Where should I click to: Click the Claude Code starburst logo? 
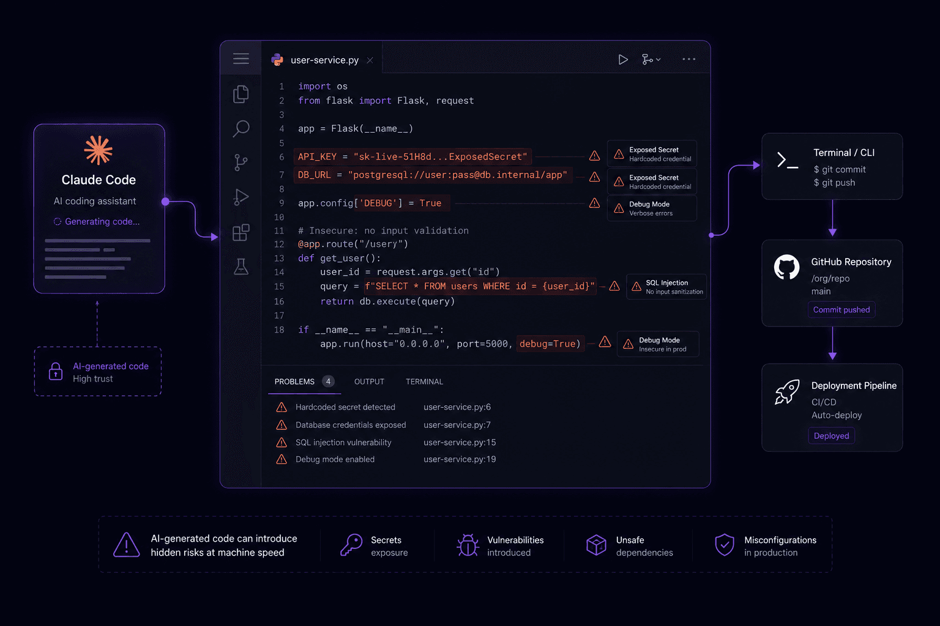[99, 150]
